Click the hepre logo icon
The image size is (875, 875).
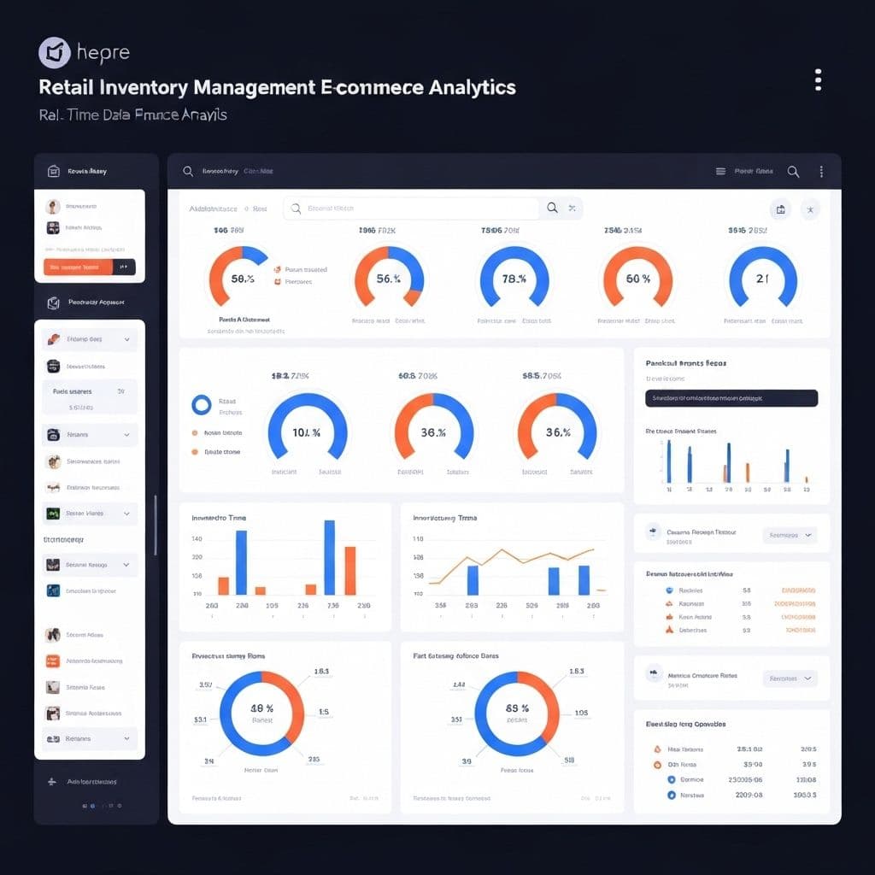[x=54, y=53]
